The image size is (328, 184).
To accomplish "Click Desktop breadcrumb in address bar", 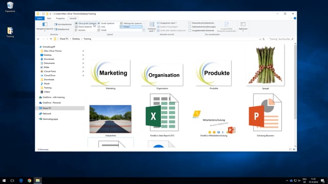I will tap(76, 39).
